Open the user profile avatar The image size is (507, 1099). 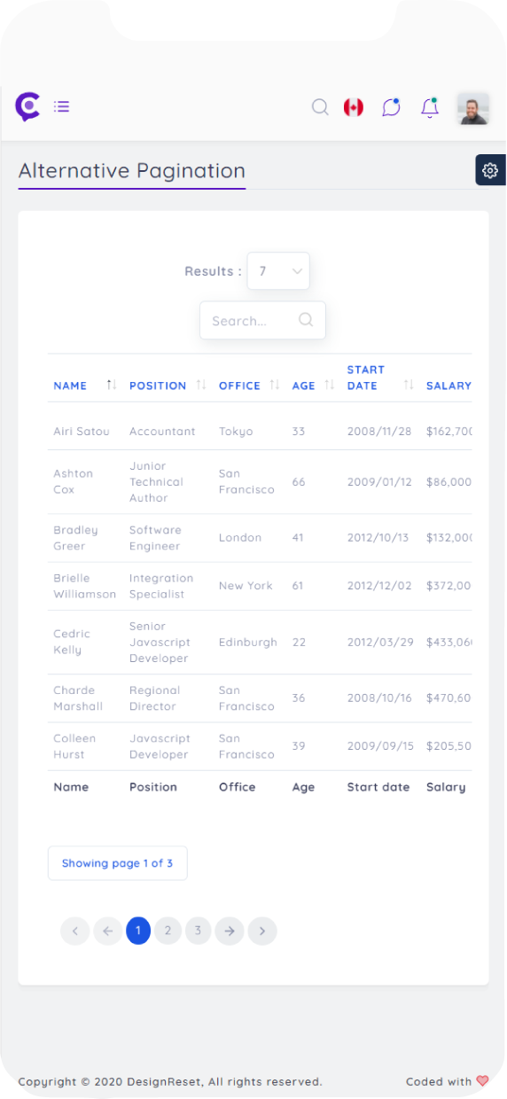(473, 108)
